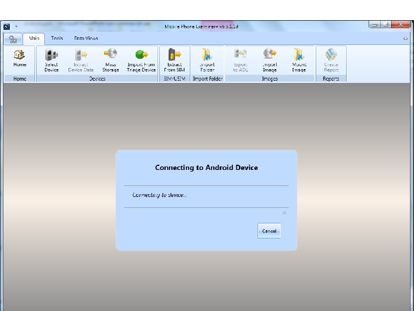Choose Select Device in the ribbon
Viewport: 414px width, 311px height.
click(x=52, y=60)
